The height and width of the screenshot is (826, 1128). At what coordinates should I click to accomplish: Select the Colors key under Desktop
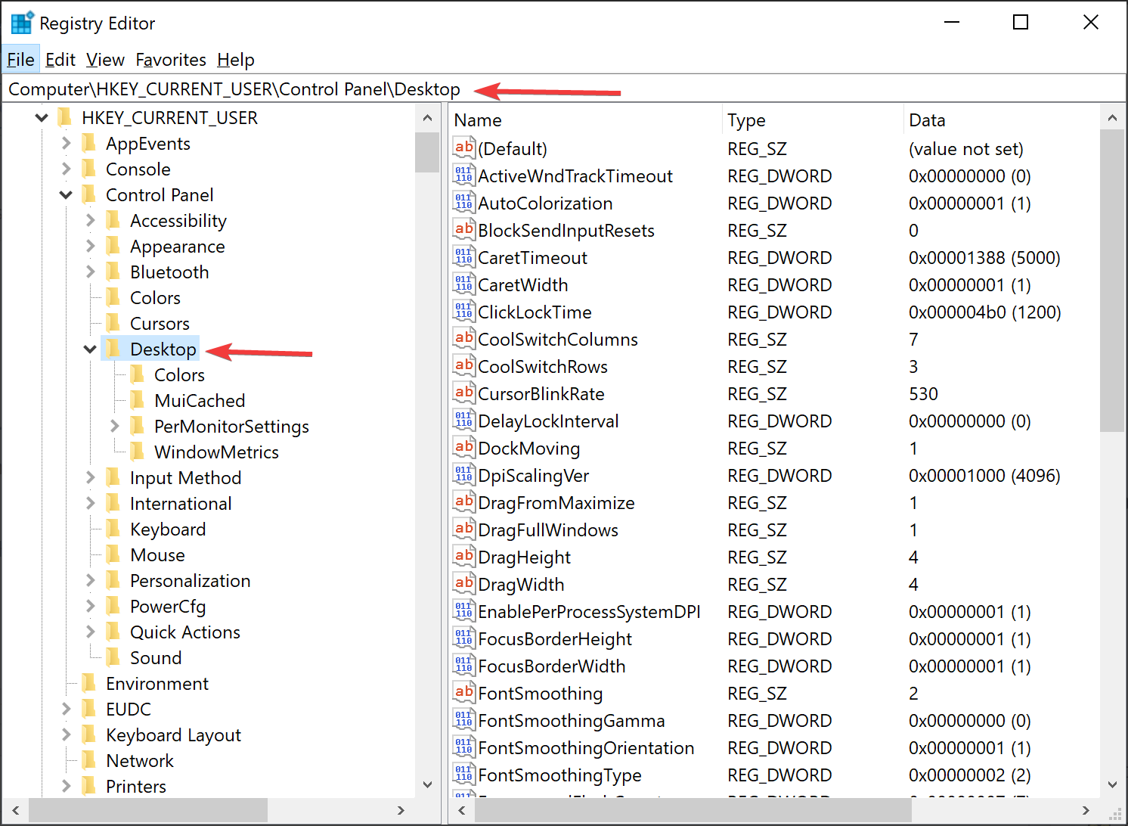179,375
